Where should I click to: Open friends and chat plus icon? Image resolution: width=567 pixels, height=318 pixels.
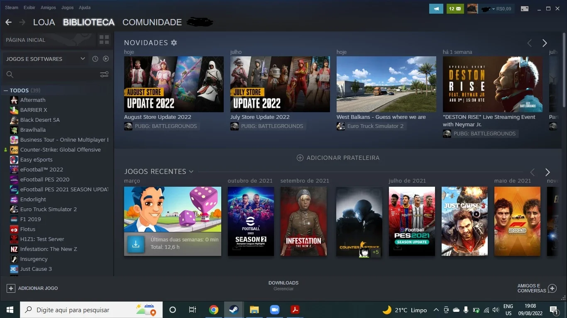point(552,288)
